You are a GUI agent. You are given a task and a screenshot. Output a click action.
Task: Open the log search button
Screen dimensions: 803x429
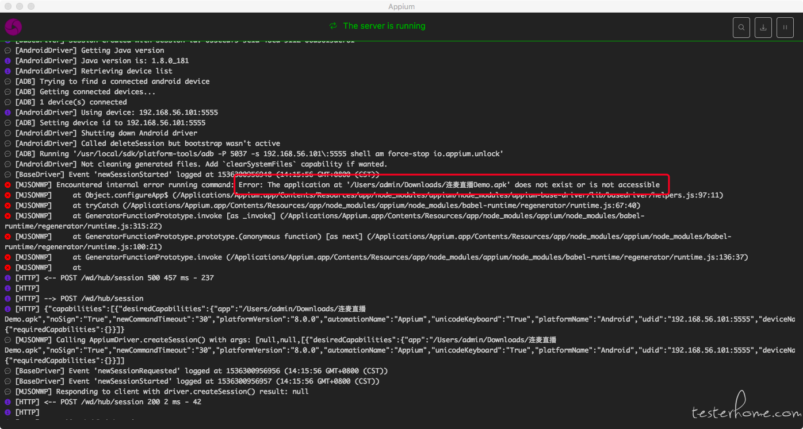coord(741,27)
